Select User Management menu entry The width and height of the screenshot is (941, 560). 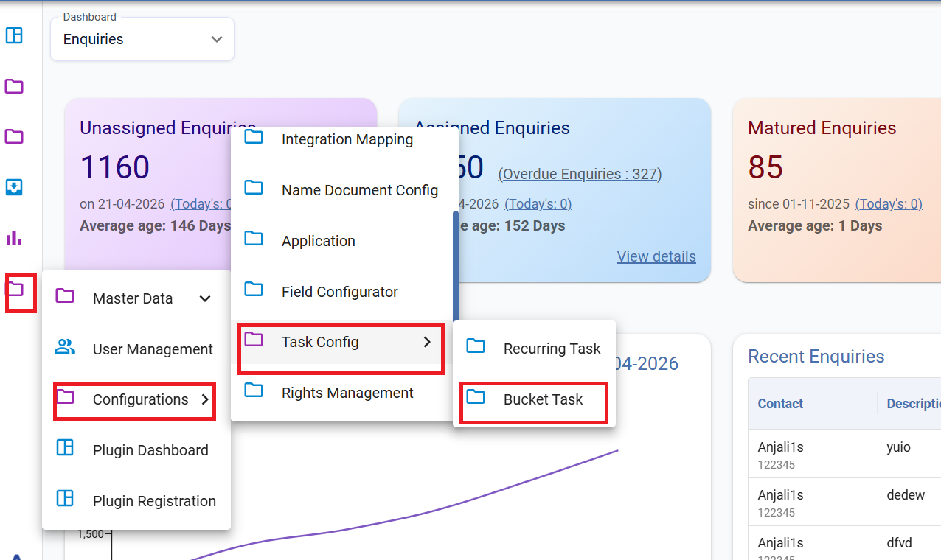click(x=136, y=349)
